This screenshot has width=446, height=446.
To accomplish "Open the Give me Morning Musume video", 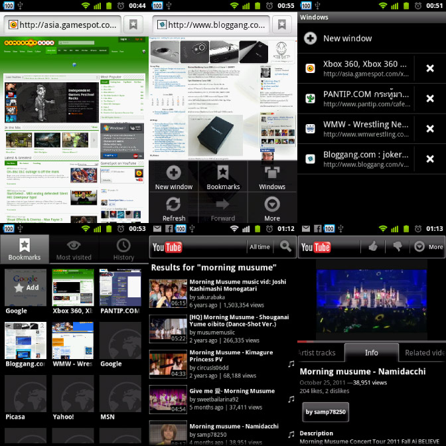I will coord(223,400).
